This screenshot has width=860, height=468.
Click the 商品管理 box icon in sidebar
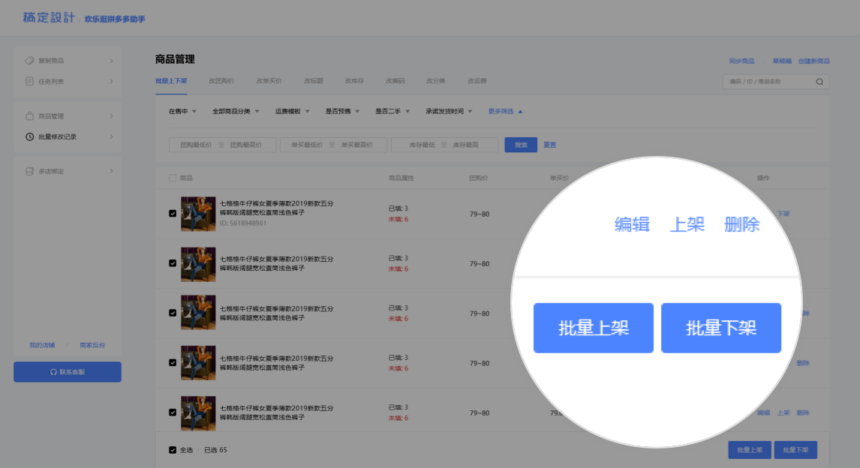(30, 116)
